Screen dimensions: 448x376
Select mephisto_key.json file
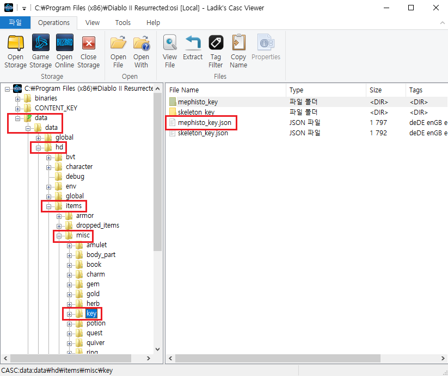click(204, 123)
